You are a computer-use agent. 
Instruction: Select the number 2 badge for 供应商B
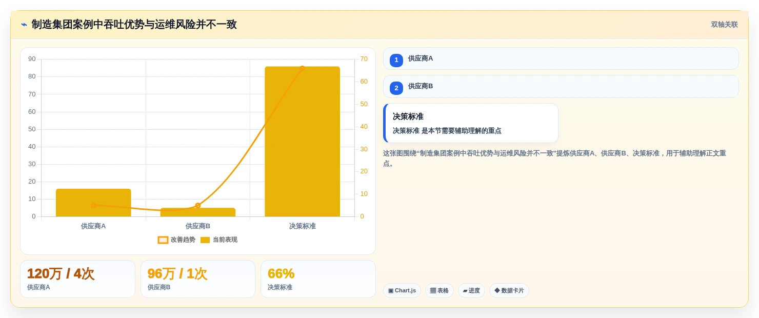(x=396, y=88)
